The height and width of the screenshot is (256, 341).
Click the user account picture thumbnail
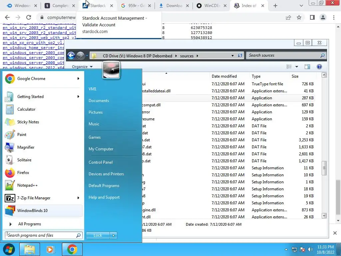[x=111, y=70]
